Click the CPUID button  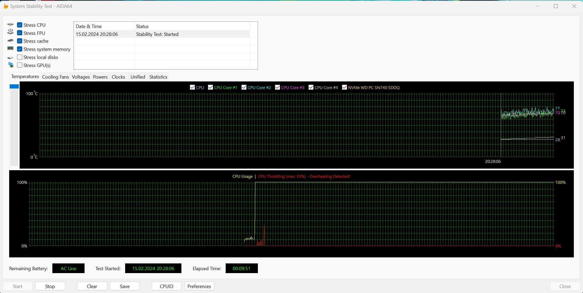pos(166,286)
